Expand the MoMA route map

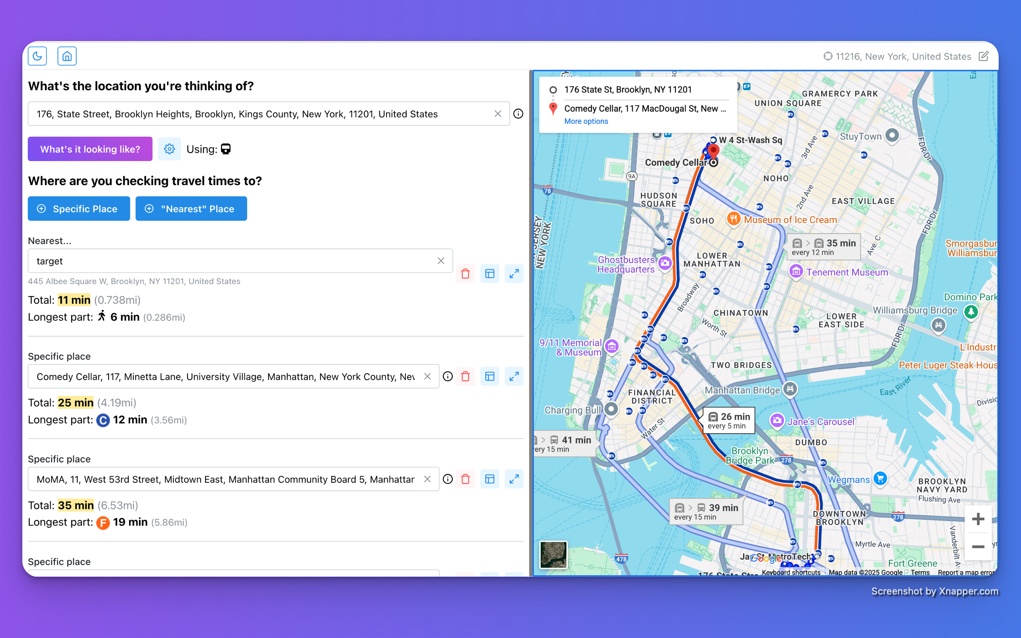pos(514,479)
